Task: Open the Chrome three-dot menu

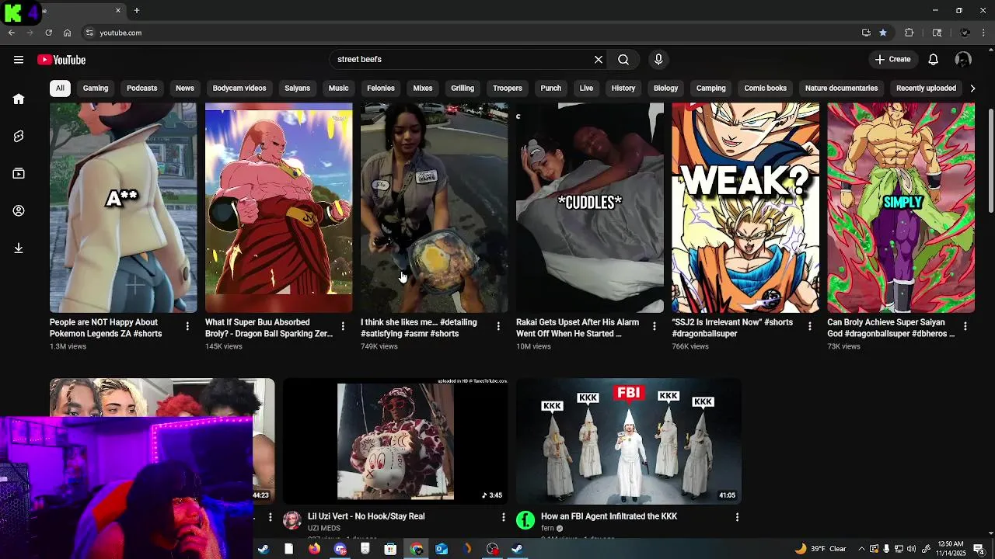Action: click(984, 33)
